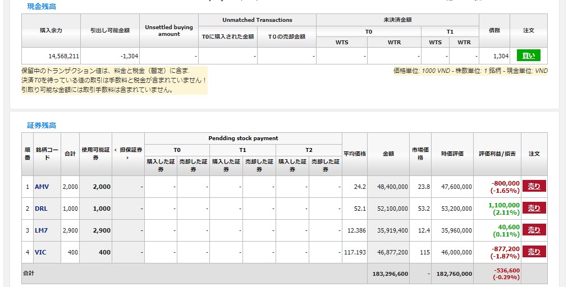Click the 銘柄コード column header
Viewport: 568px width, 287px height.
(48, 154)
